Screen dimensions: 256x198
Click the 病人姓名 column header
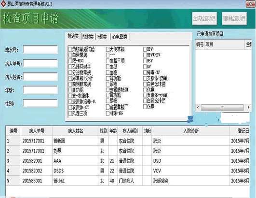[75, 131]
